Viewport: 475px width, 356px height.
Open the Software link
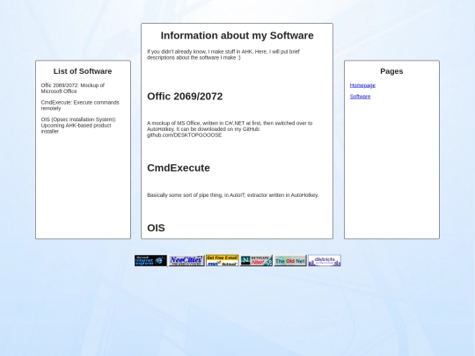[360, 97]
